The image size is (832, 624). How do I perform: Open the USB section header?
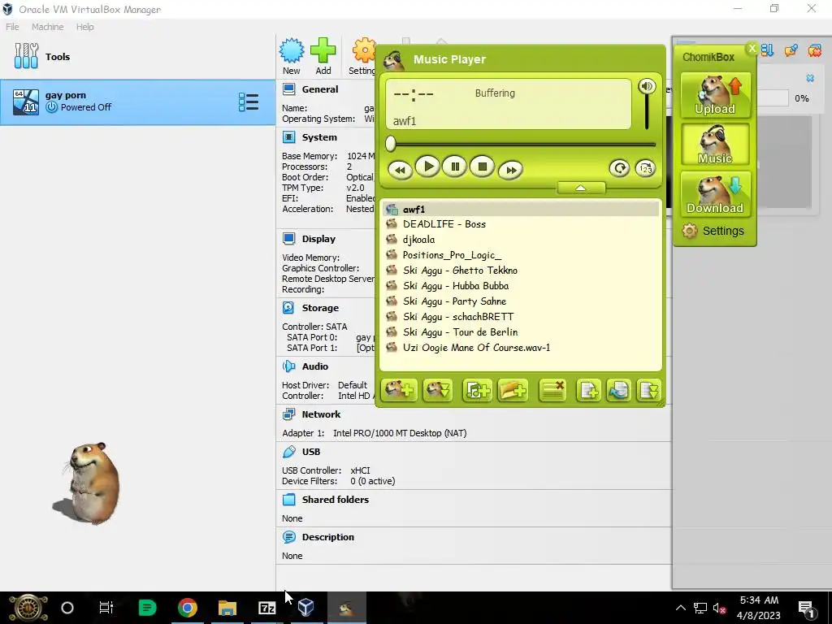[x=311, y=452]
